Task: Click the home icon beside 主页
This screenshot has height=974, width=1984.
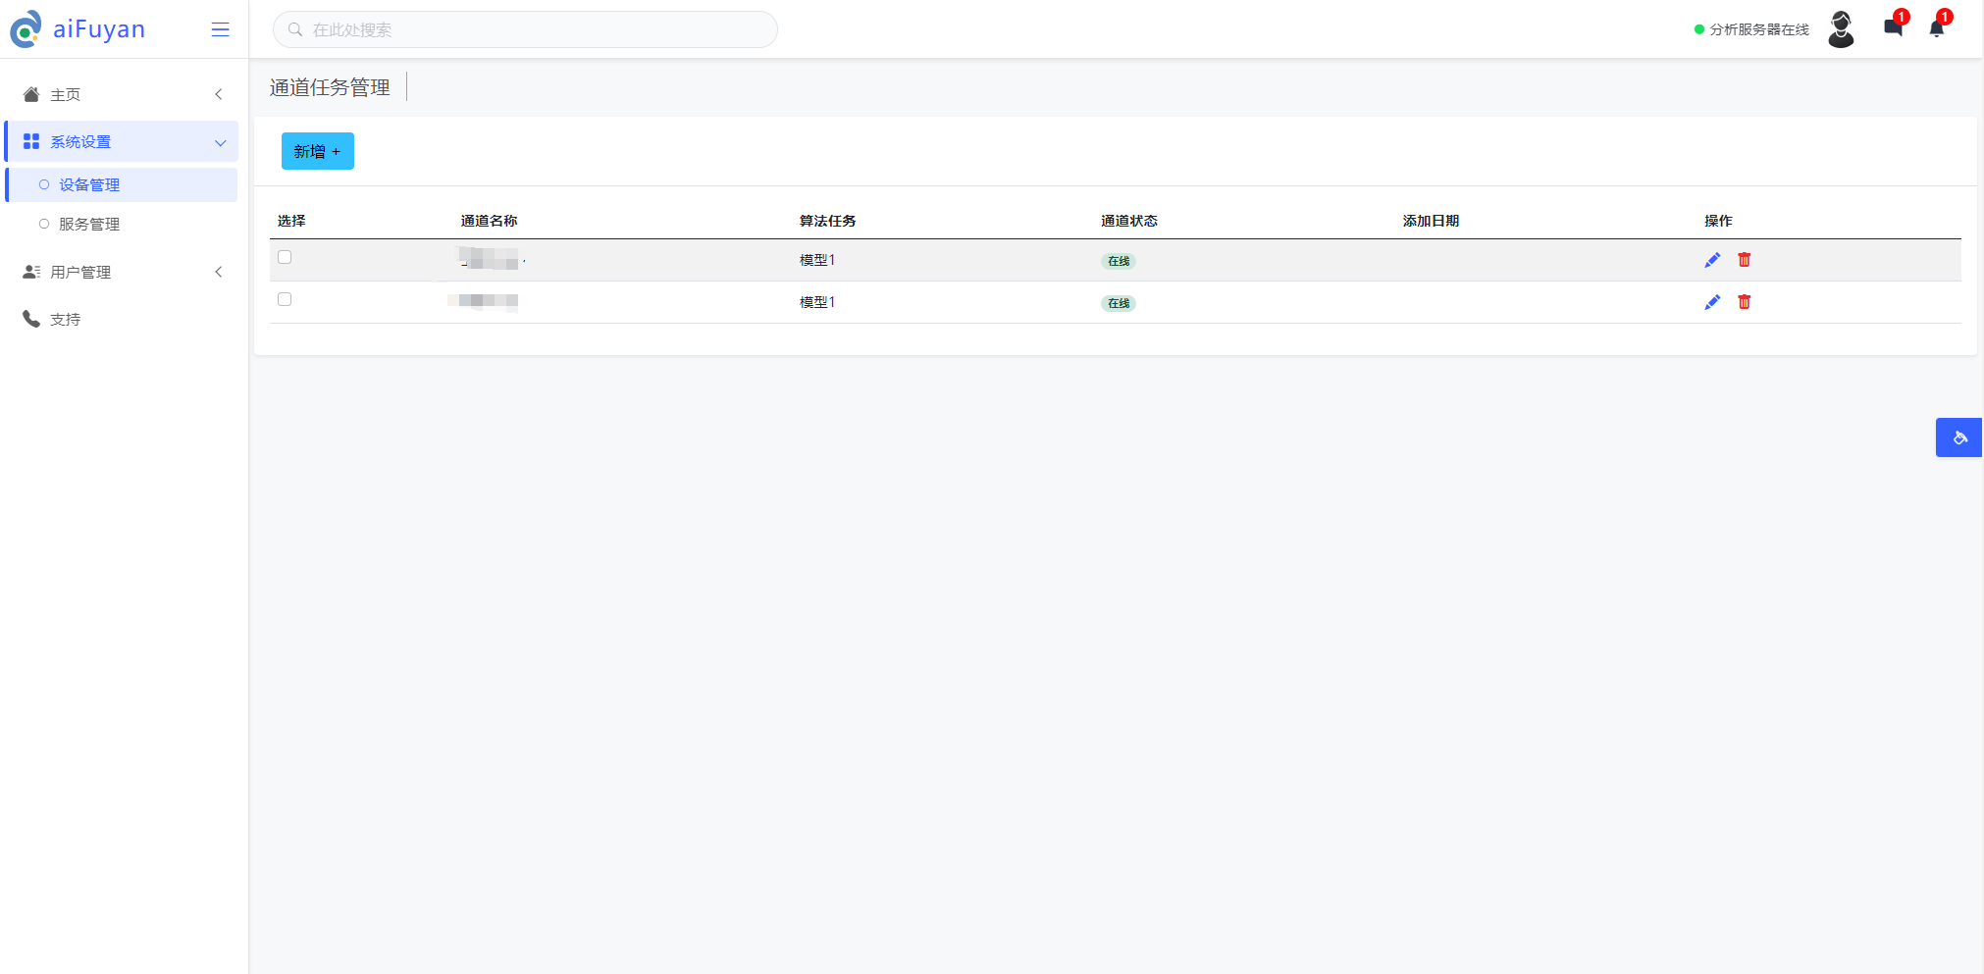Action: pyautogui.click(x=31, y=94)
